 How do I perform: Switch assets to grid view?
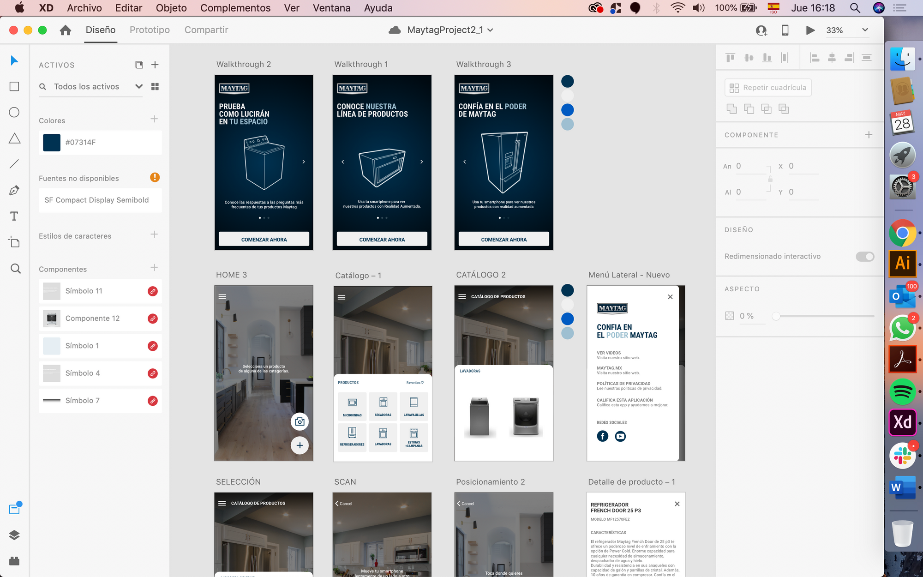coord(155,86)
